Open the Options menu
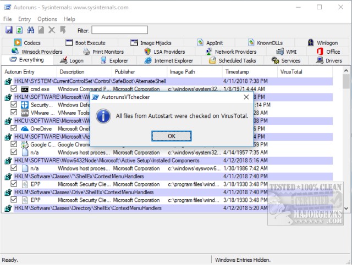 click(47, 19)
